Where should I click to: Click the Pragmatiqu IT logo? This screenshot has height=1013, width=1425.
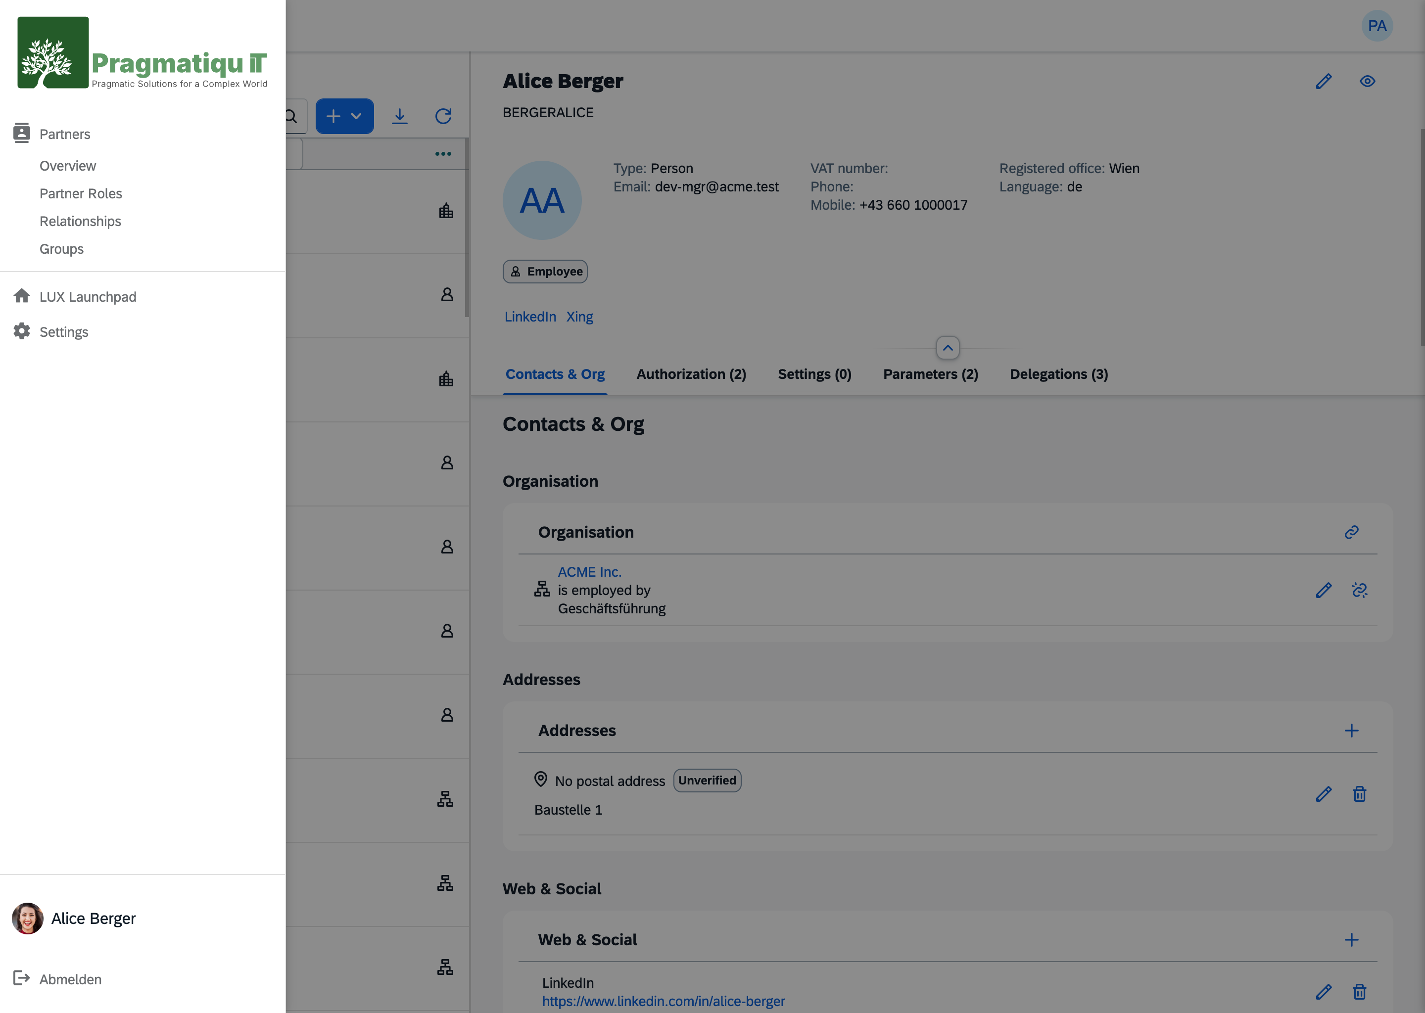[142, 53]
